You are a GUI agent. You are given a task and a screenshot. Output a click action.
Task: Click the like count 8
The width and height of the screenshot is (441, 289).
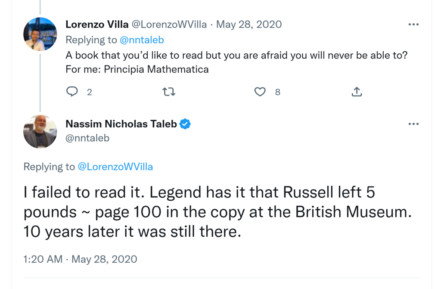(x=278, y=92)
